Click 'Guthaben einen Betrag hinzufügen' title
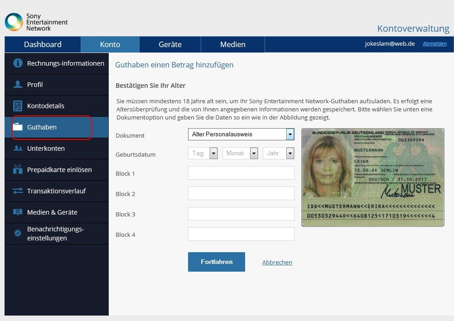 (174, 65)
